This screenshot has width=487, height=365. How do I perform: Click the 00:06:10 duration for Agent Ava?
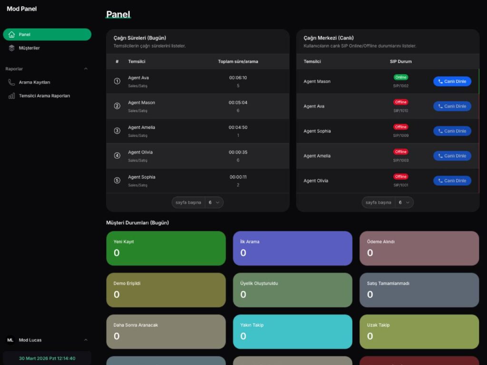pos(238,78)
